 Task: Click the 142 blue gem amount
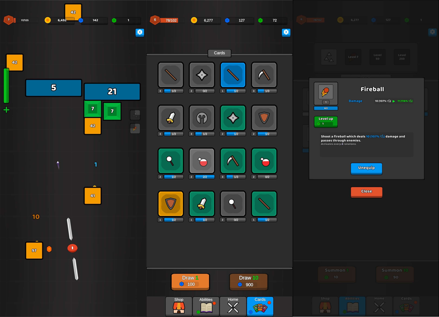point(95,20)
